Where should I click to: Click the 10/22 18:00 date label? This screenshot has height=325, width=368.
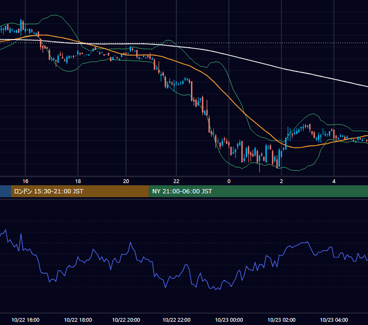78,320
